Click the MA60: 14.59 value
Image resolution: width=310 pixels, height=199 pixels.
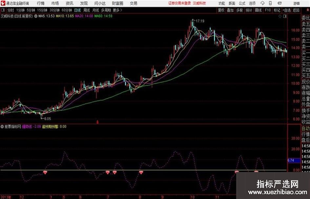click(x=103, y=16)
